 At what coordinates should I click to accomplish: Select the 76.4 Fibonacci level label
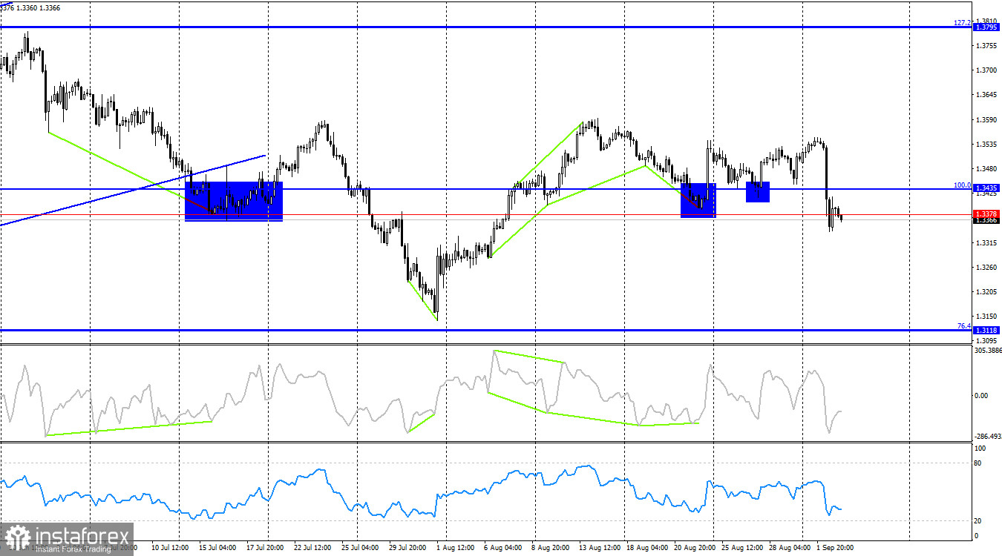pos(963,325)
